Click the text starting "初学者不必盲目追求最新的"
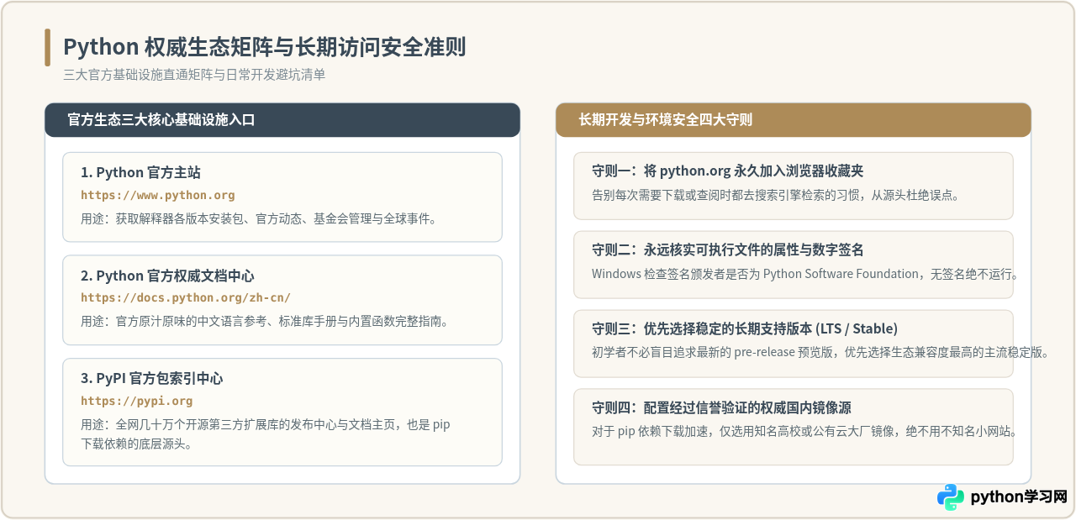Image resolution: width=1076 pixels, height=520 pixels. [820, 352]
